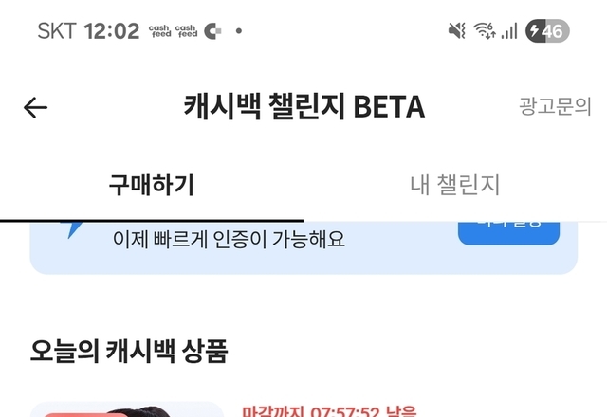
Task: Tap the 12:02 clock in the status bar
Action: [x=112, y=31]
